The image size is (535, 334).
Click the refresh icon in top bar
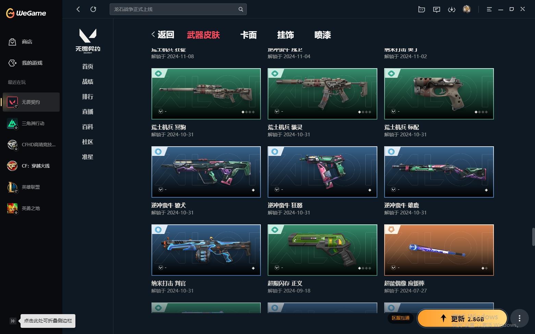tap(93, 9)
